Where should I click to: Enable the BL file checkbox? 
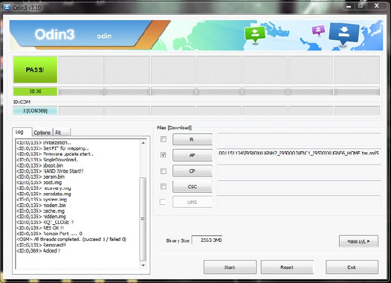[x=163, y=139]
